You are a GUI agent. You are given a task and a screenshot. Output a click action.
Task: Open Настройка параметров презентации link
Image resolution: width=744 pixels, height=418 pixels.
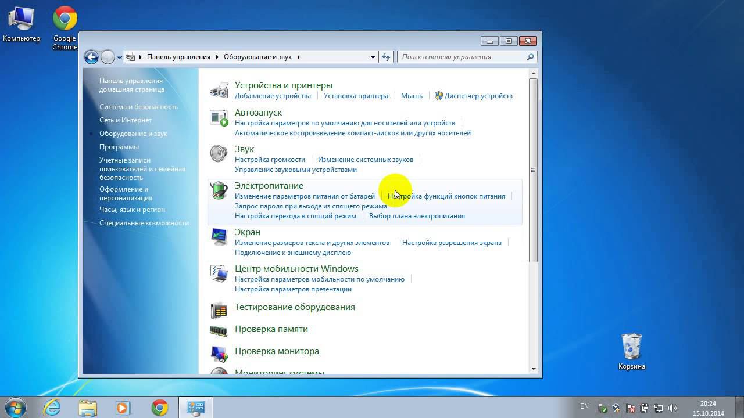point(293,289)
